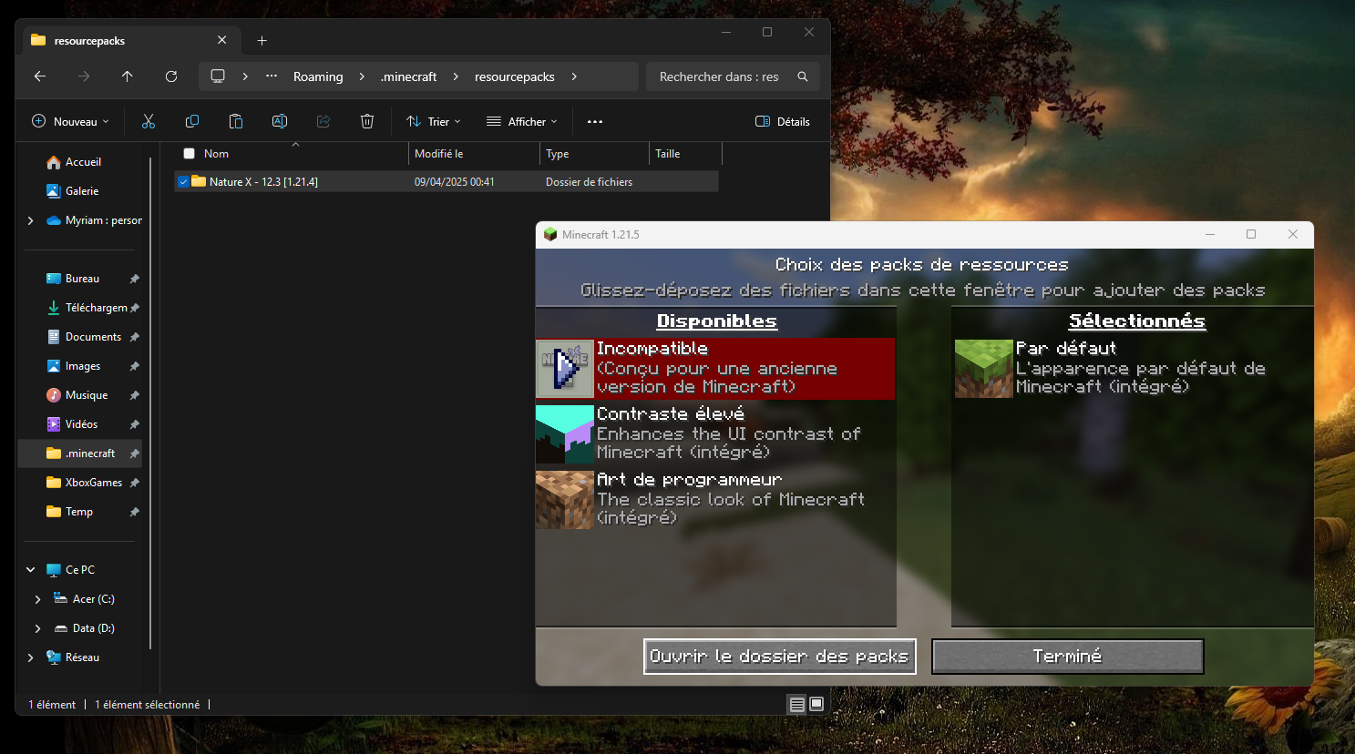
Task: Click the ellipsis in the address bar
Action: point(272,76)
